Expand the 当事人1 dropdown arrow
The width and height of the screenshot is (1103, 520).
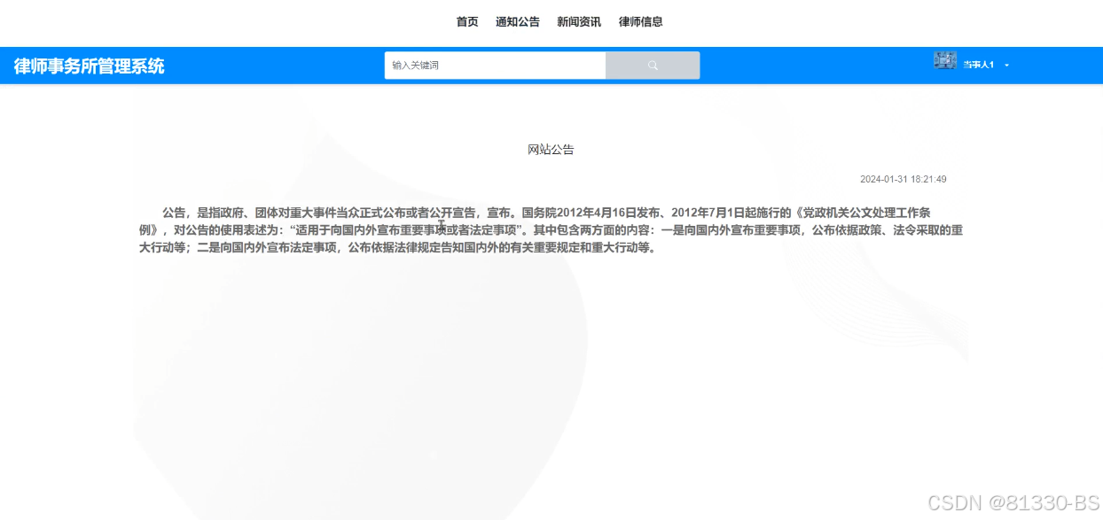1007,66
